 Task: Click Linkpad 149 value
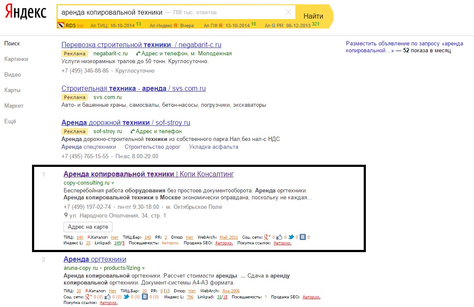tap(118, 243)
